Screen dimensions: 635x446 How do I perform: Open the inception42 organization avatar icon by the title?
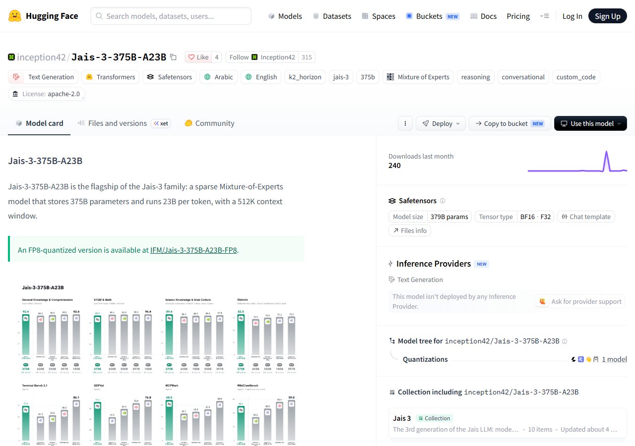point(11,57)
